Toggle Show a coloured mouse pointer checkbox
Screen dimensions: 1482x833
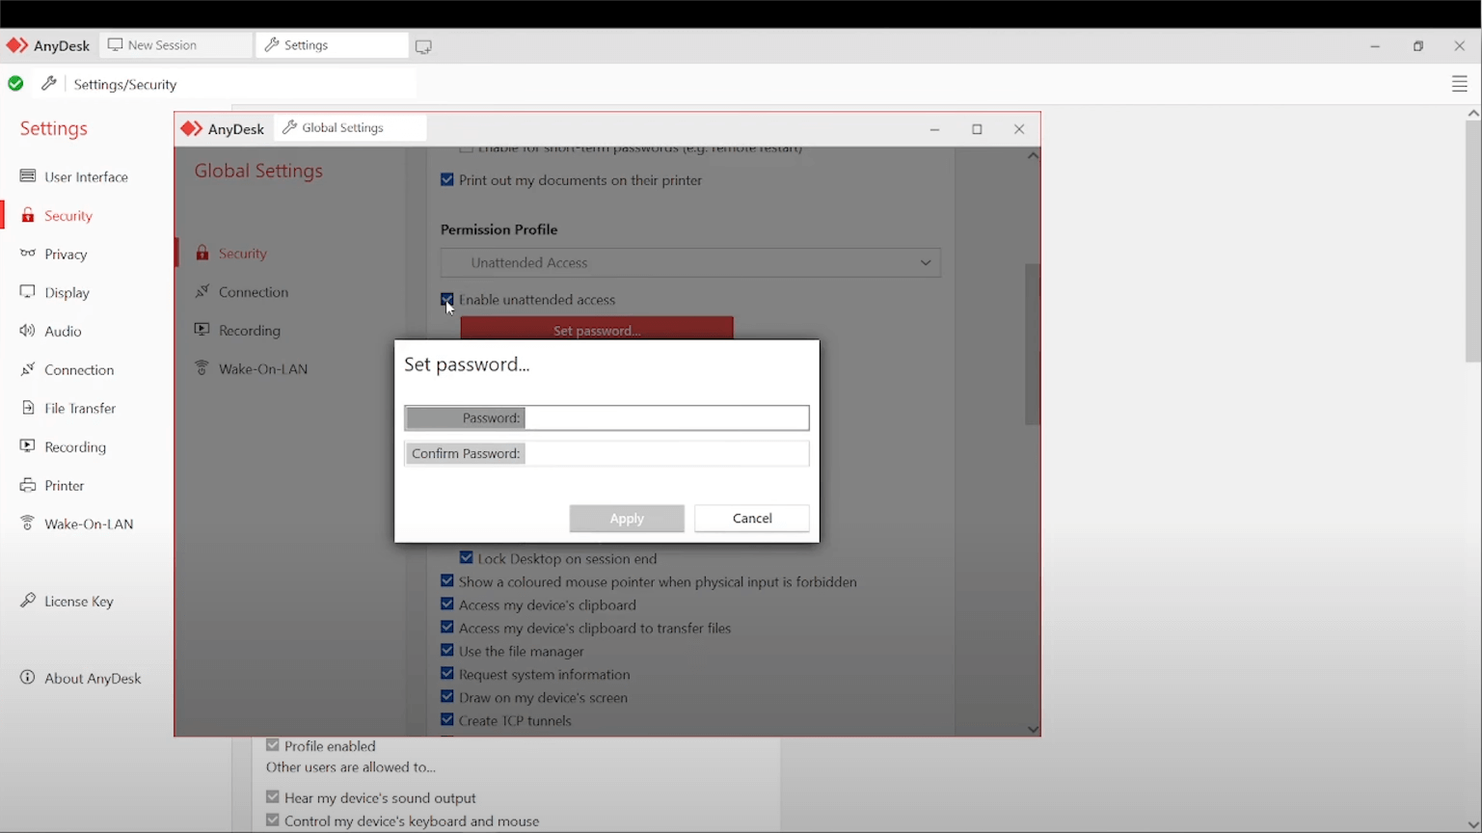446,581
